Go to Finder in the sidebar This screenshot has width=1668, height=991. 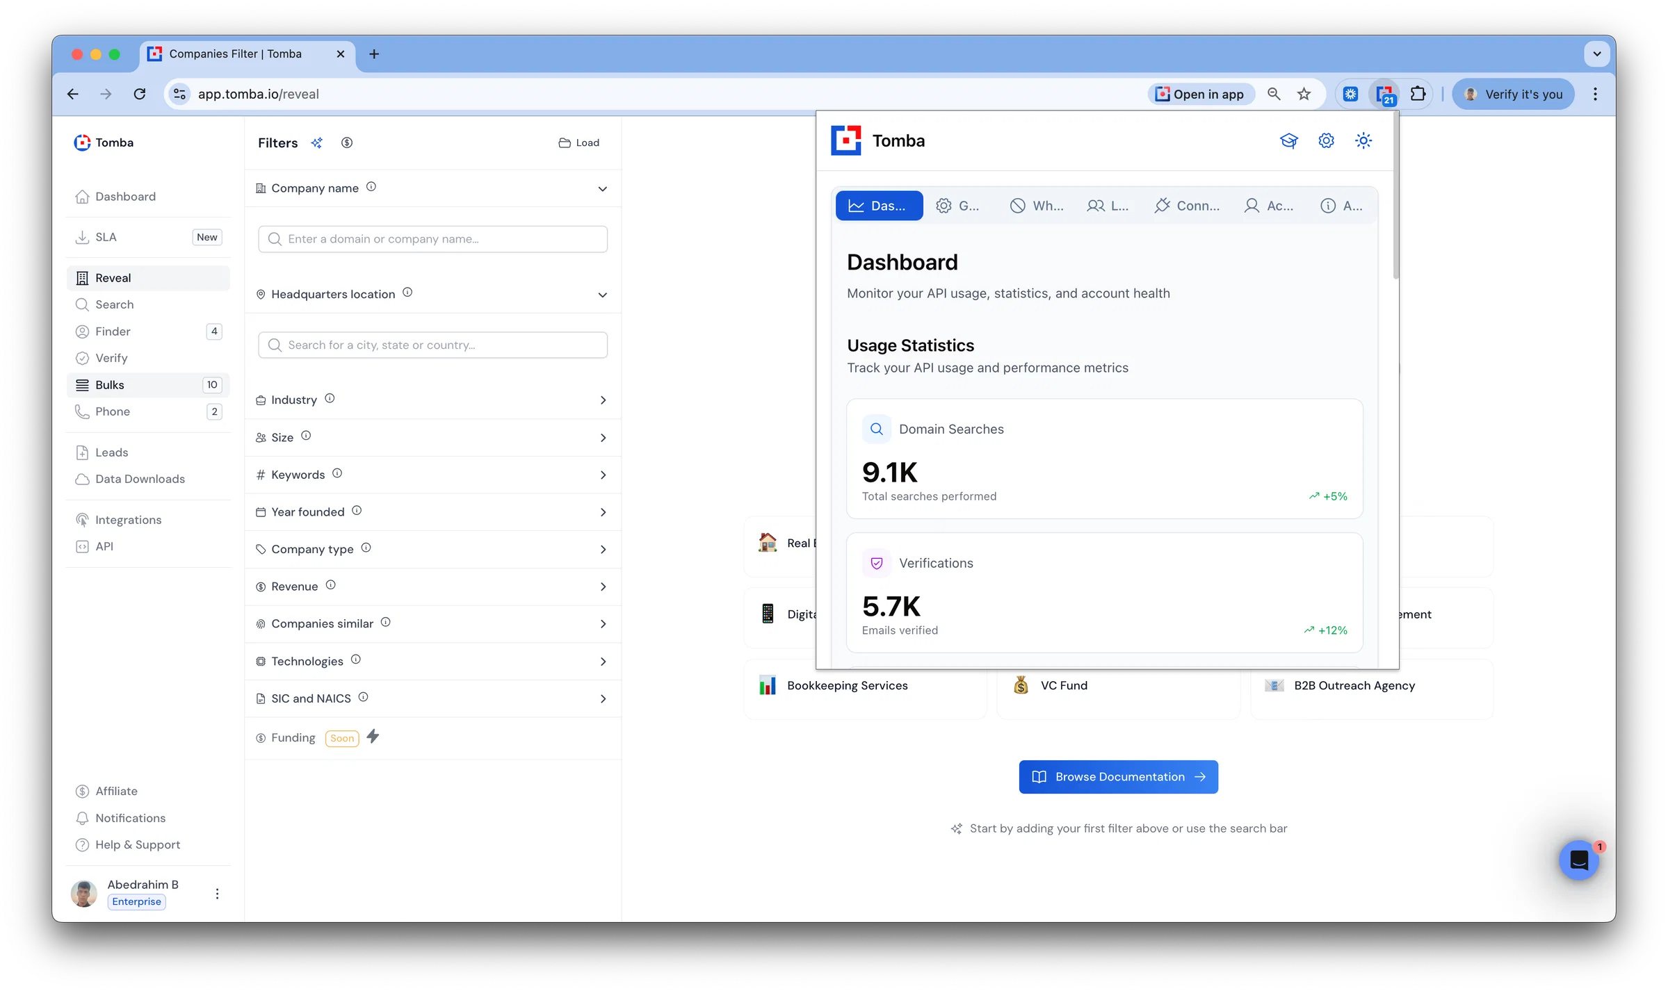click(x=148, y=331)
